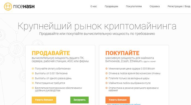Click Бесплатное программное обеспечение item
The height and width of the screenshot is (105, 191).
click(x=58, y=89)
